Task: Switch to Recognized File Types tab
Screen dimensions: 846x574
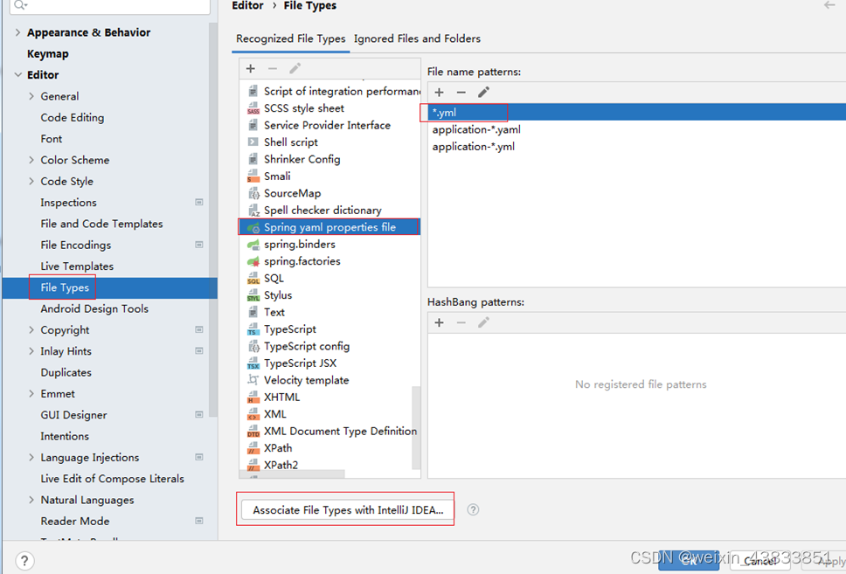Action: pos(290,38)
